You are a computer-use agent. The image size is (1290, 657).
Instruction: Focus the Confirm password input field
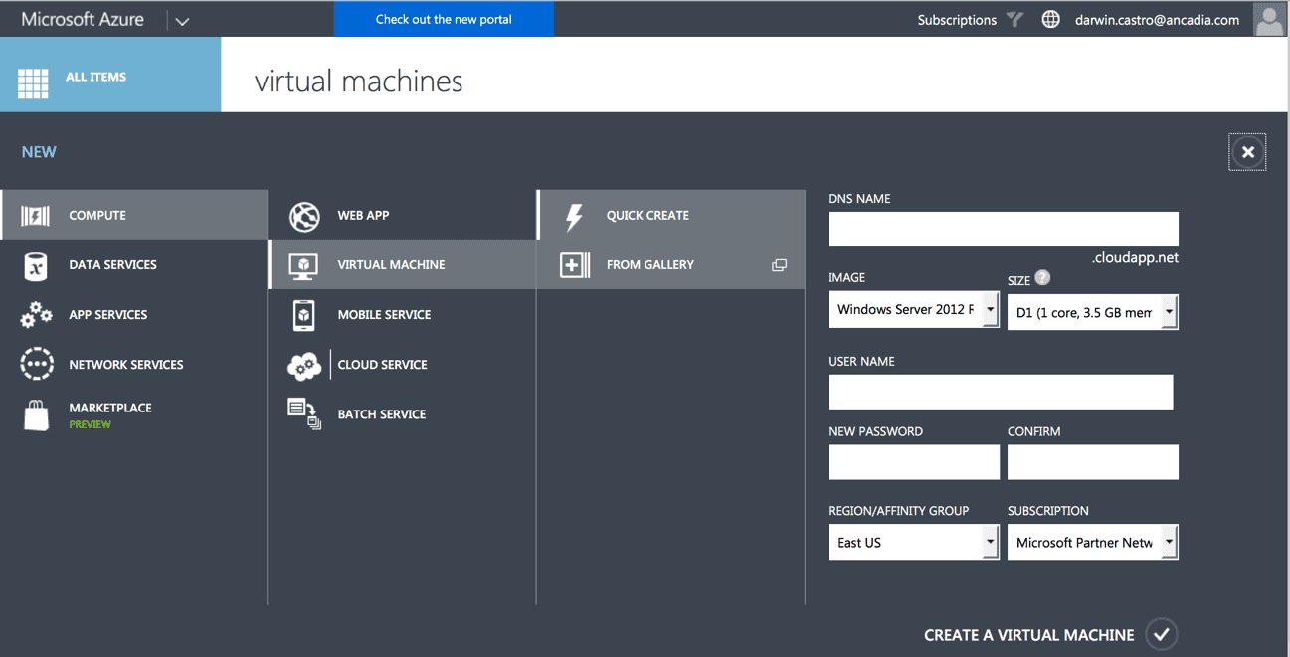[x=1093, y=462]
